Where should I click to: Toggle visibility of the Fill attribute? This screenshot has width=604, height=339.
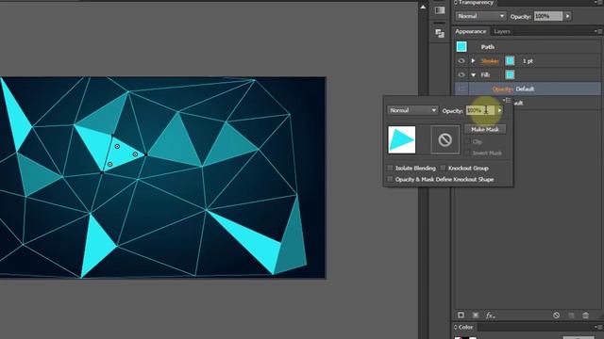click(461, 75)
